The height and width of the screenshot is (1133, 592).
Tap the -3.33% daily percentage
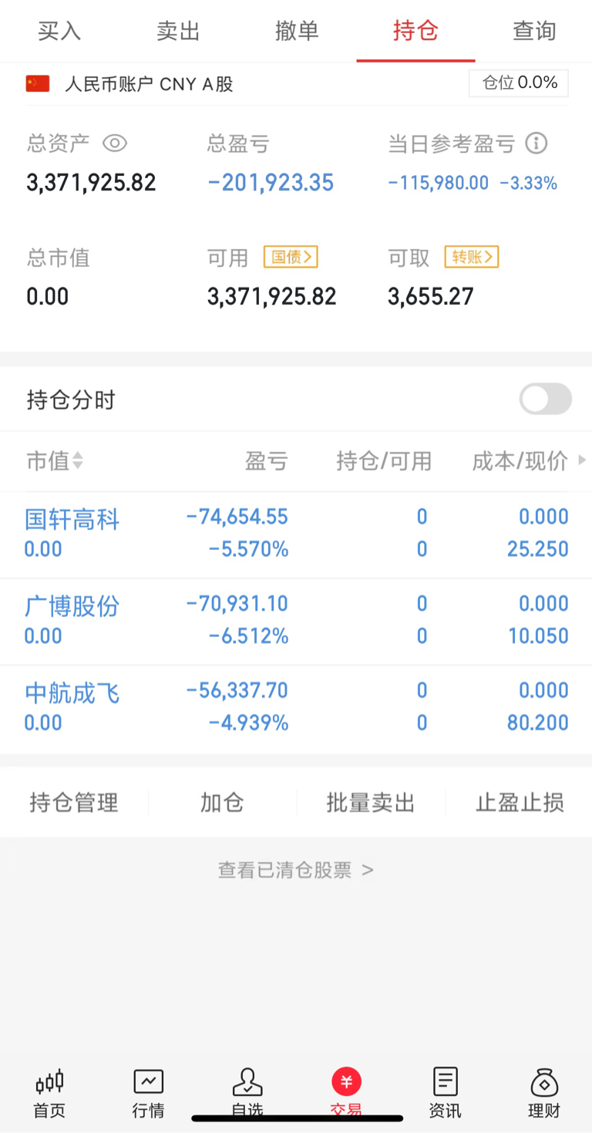[528, 183]
